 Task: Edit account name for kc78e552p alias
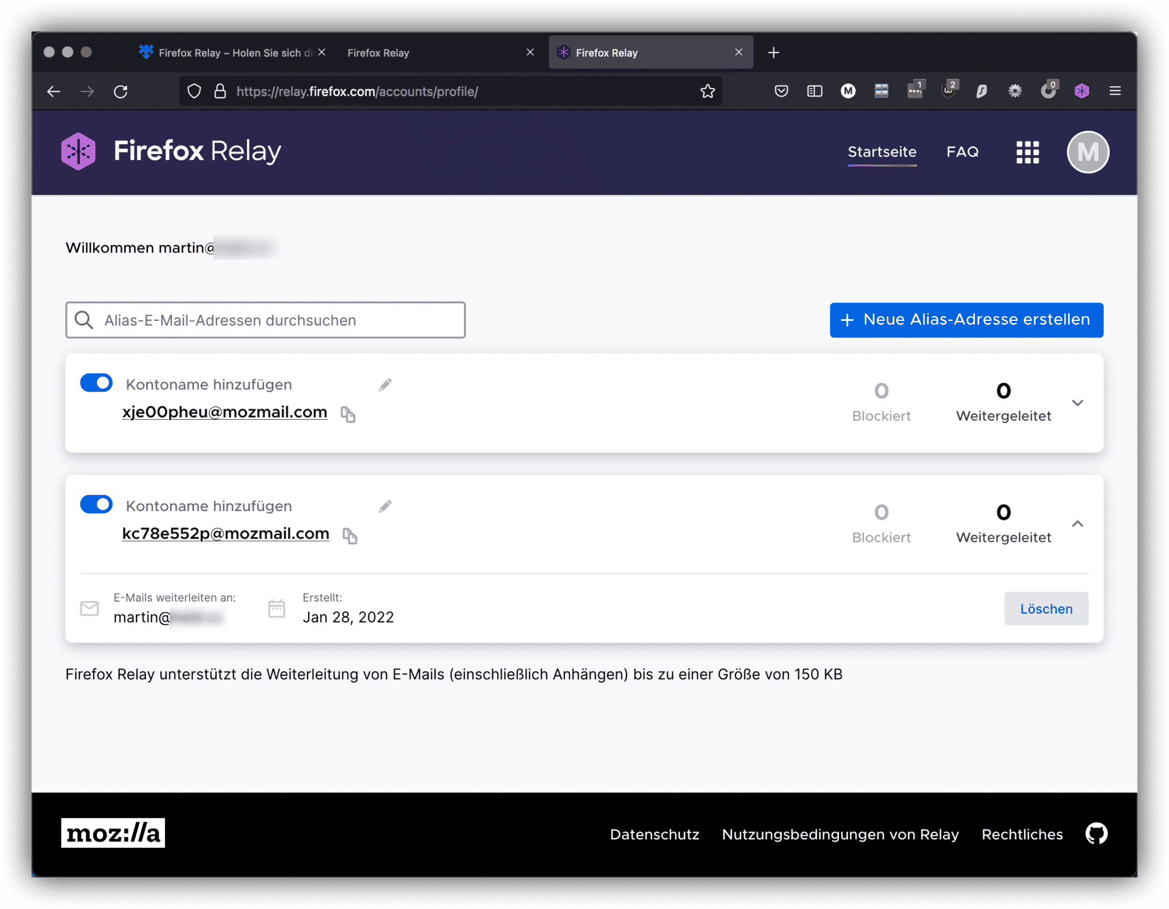pos(385,506)
